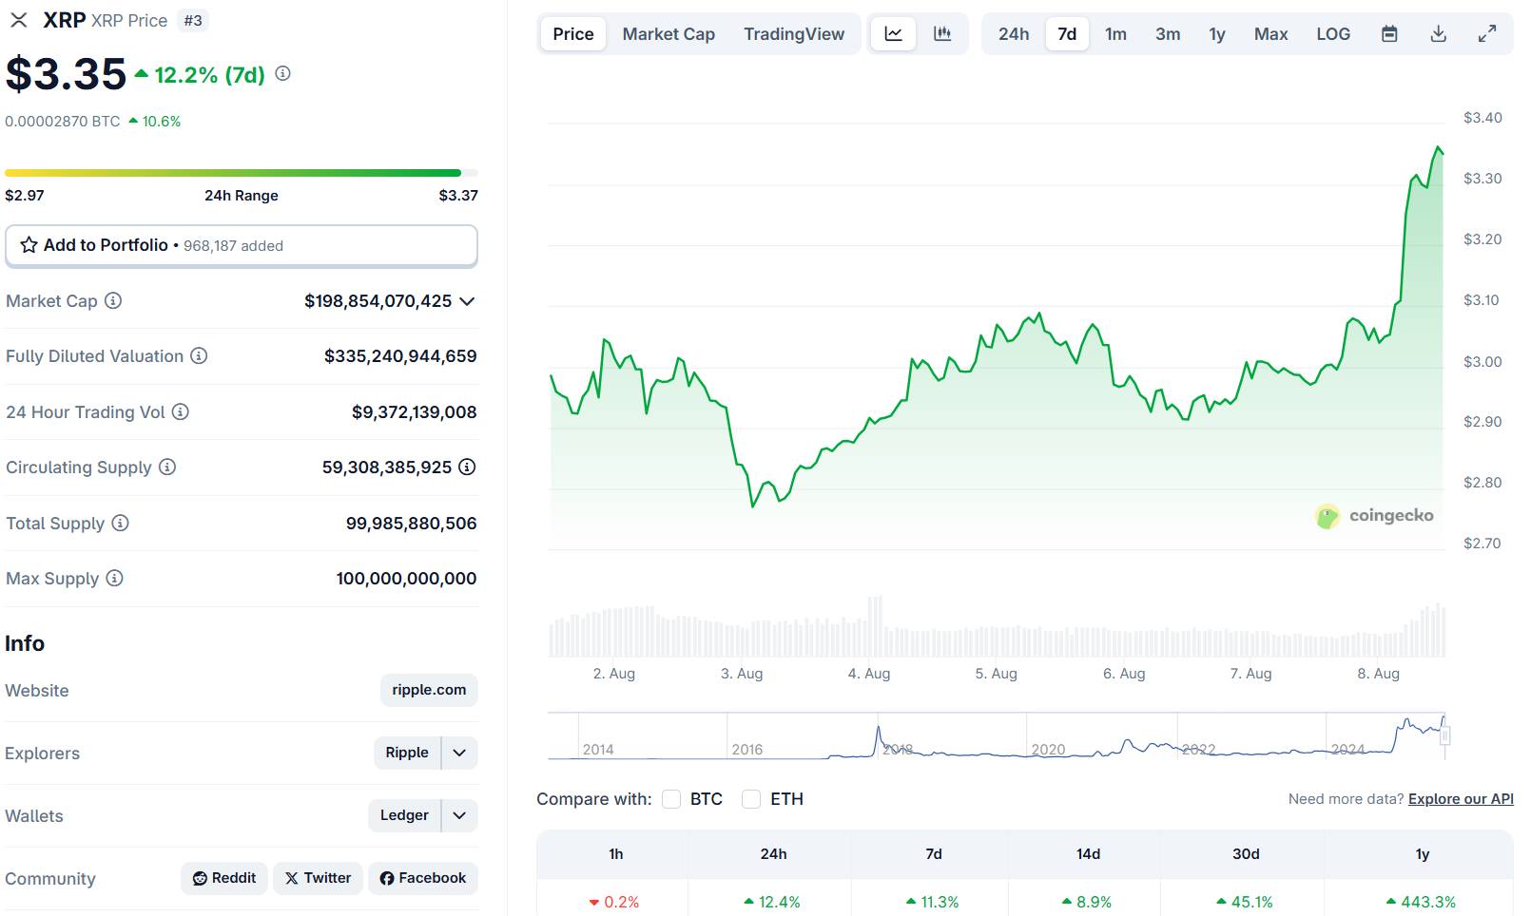Click 2020 region in history navigator
Image resolution: width=1531 pixels, height=916 pixels.
click(1048, 749)
